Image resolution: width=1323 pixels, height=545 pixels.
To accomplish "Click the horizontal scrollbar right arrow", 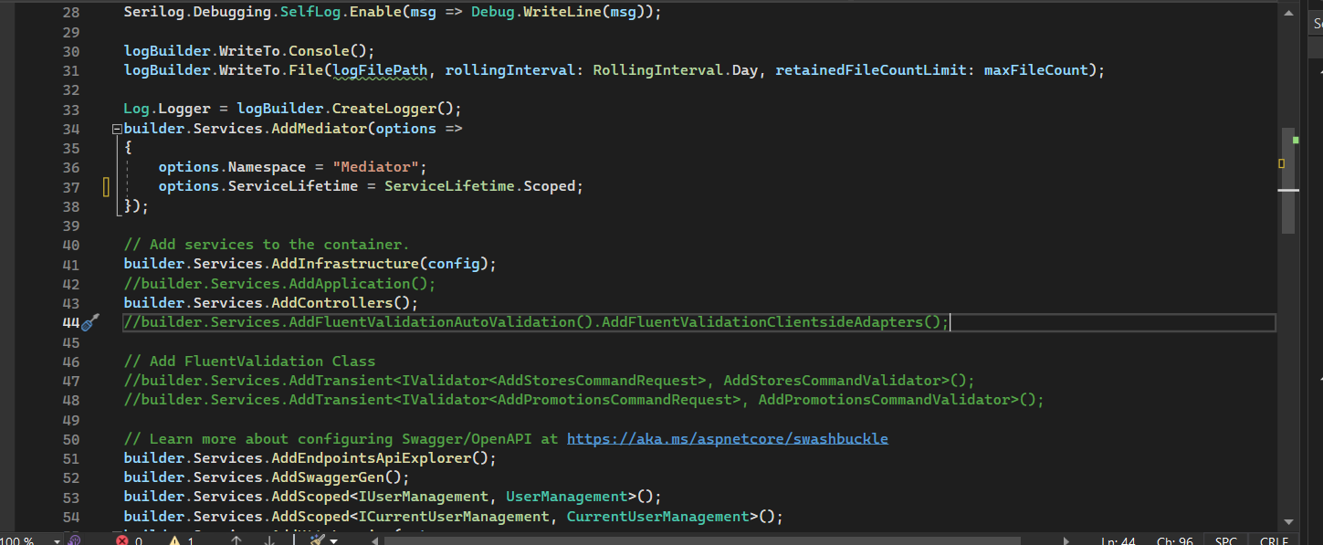I will (1067, 540).
